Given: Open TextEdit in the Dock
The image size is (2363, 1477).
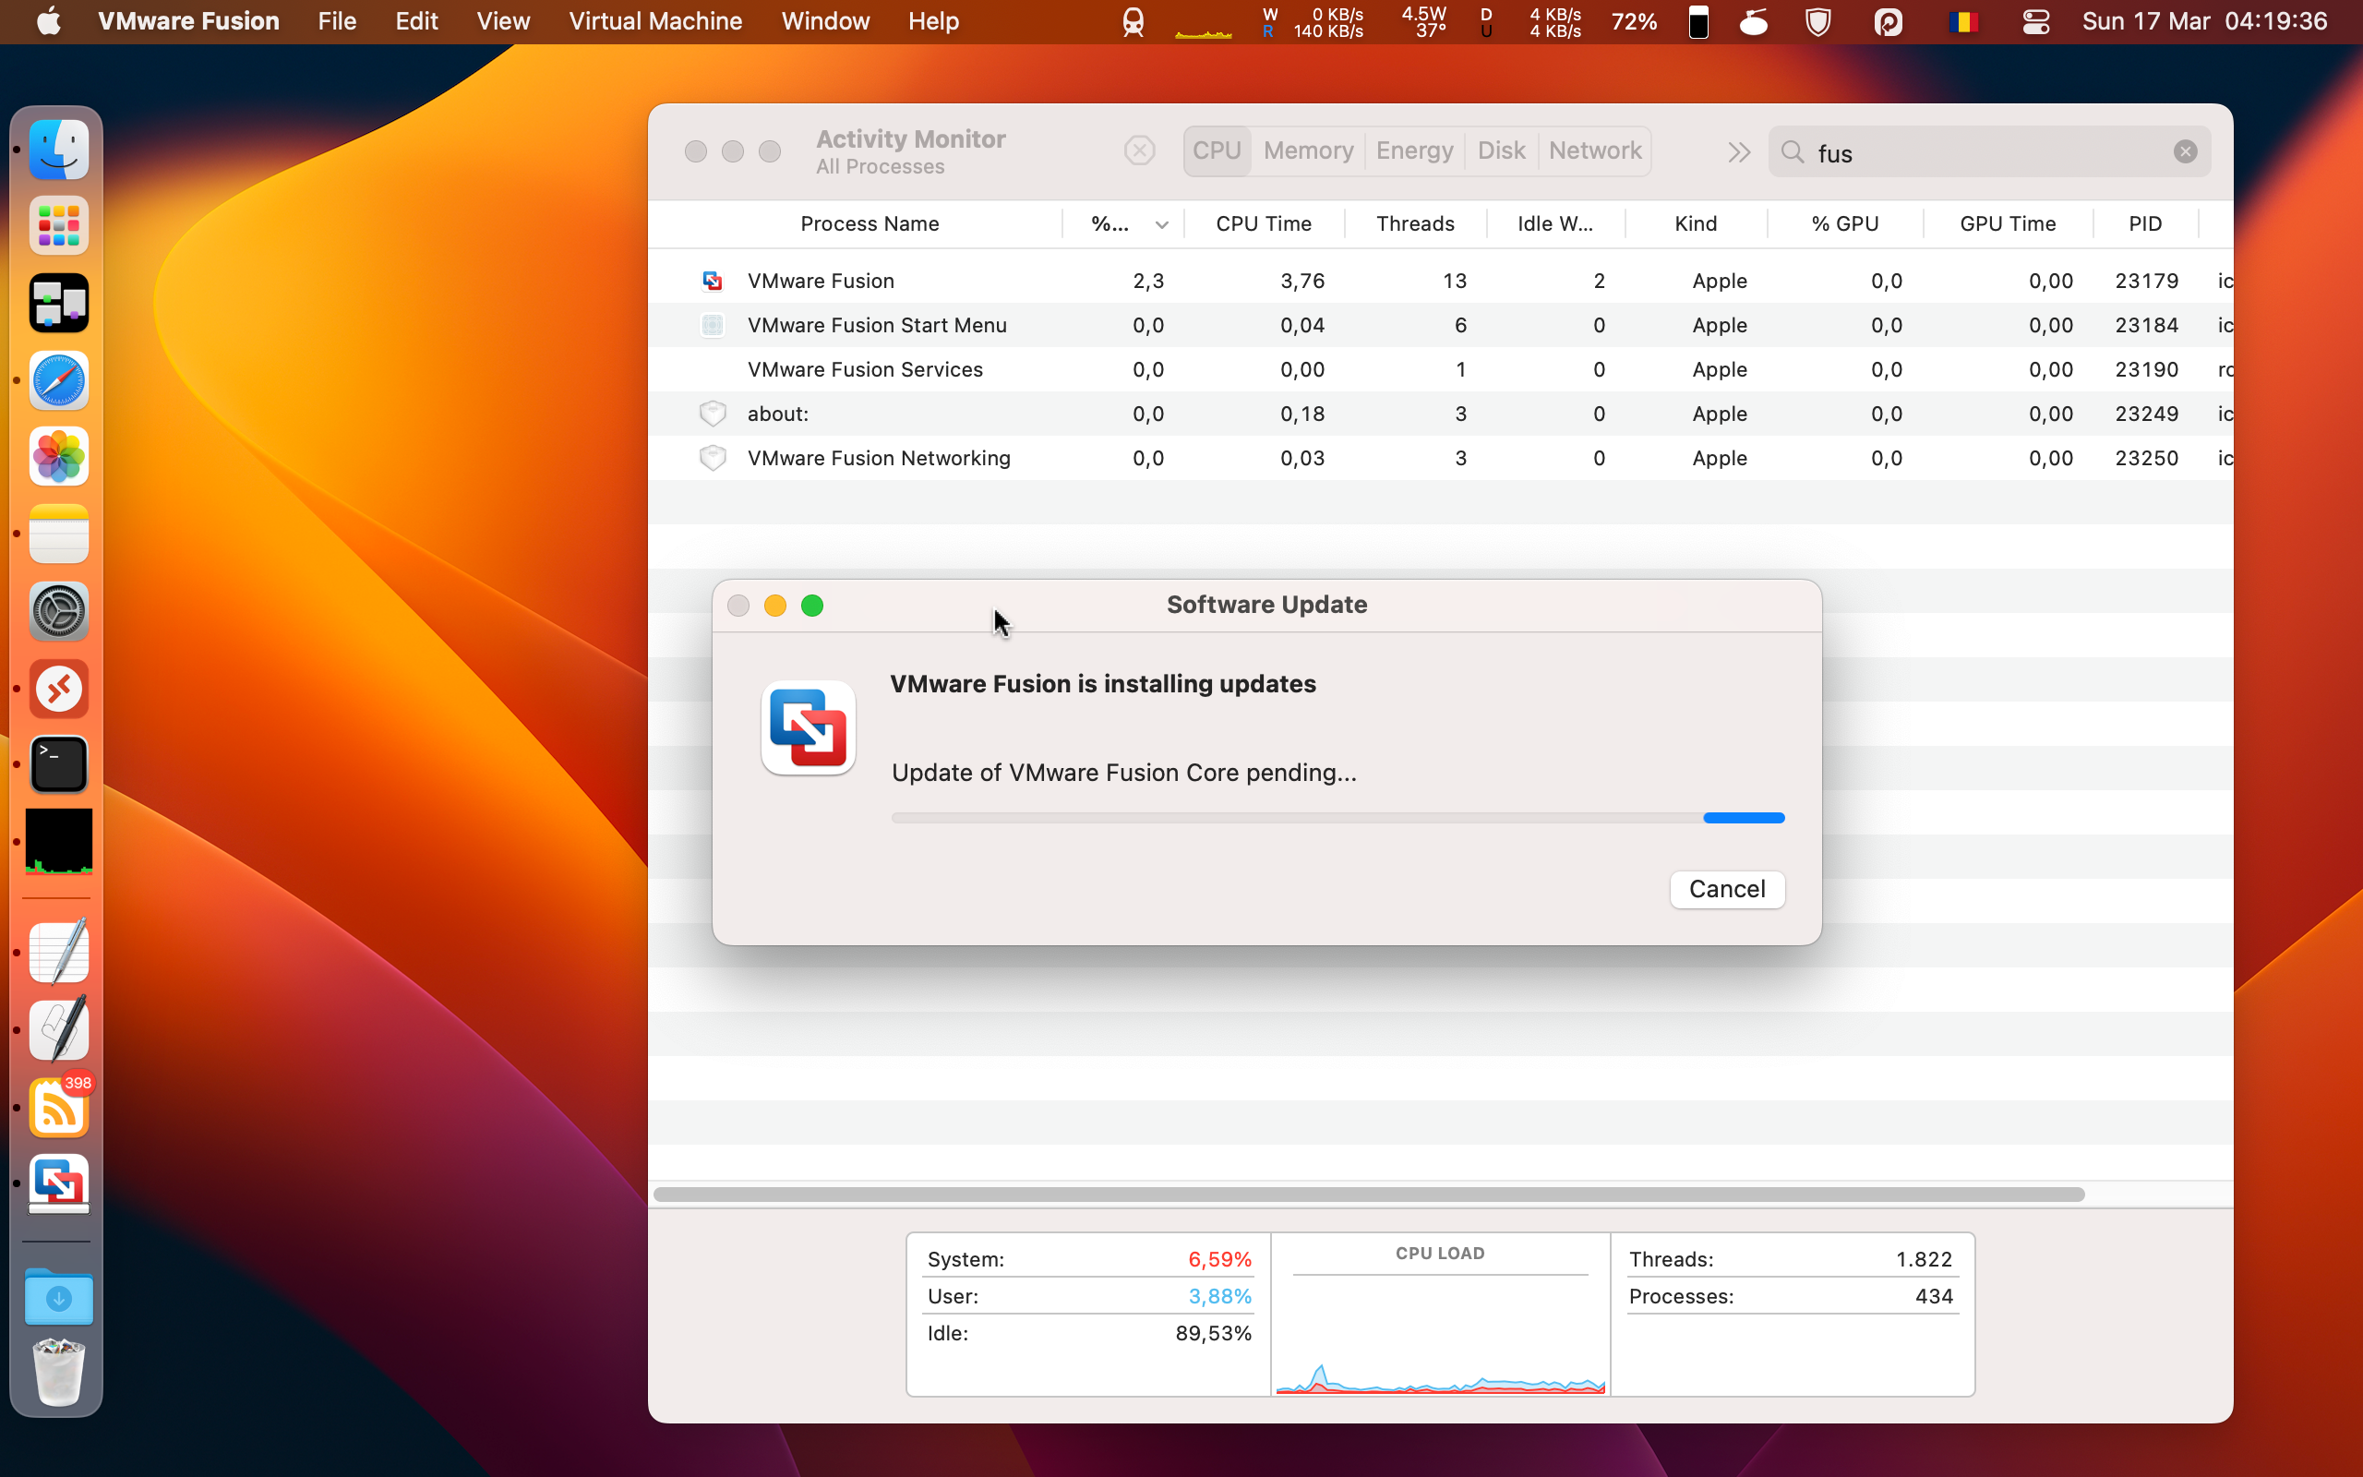Looking at the screenshot, I should click(58, 952).
